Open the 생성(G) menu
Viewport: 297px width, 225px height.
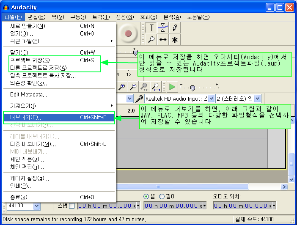point(125,17)
